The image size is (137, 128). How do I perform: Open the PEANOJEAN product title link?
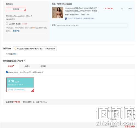(x=81, y=9)
